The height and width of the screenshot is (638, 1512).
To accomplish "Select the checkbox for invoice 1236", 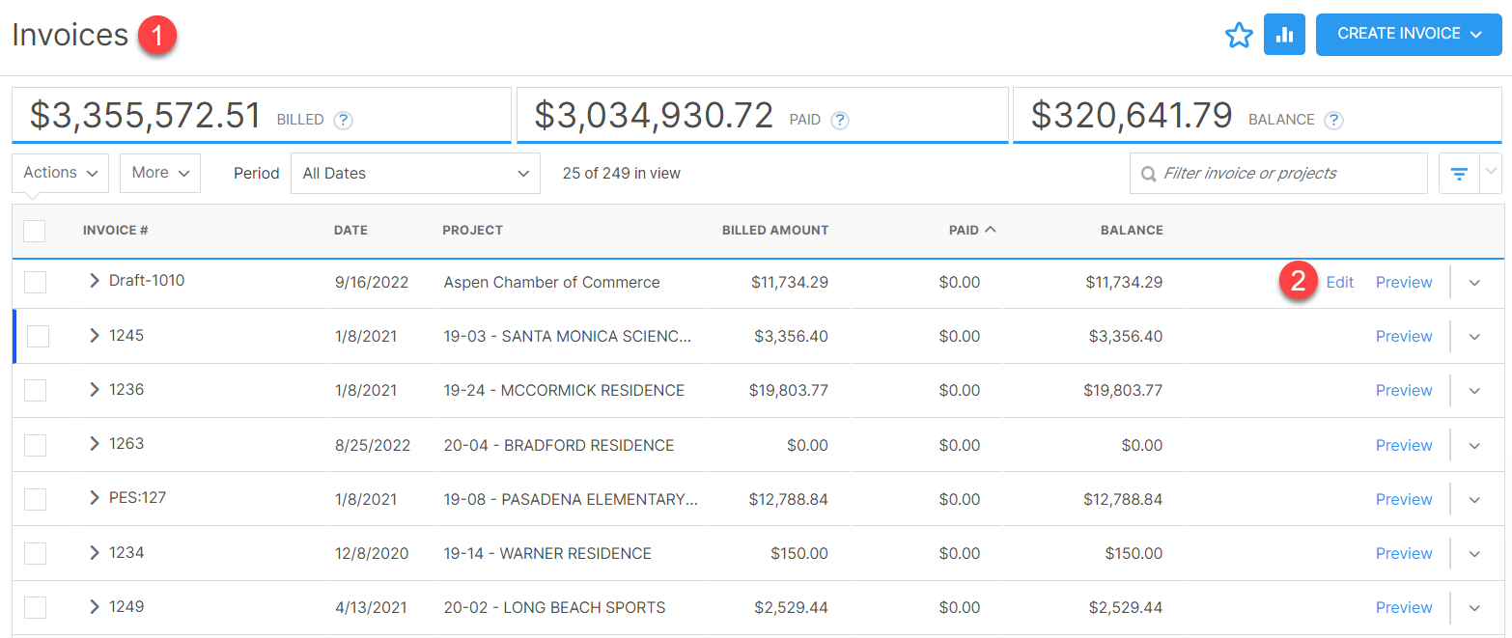I will click(x=35, y=390).
